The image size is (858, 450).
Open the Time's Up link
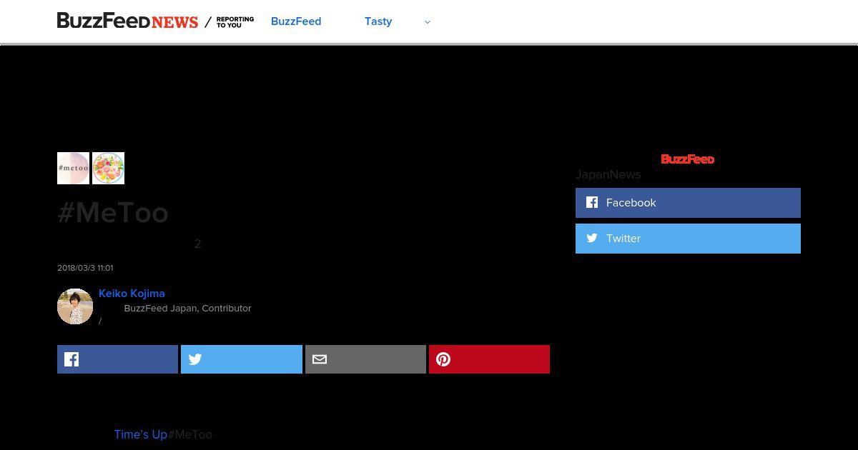coord(141,434)
